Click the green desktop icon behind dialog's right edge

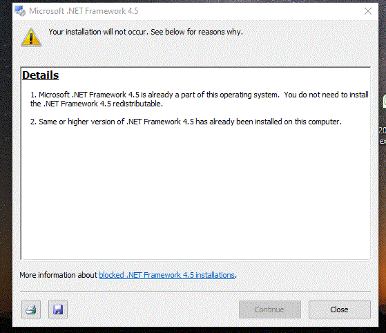[x=385, y=102]
